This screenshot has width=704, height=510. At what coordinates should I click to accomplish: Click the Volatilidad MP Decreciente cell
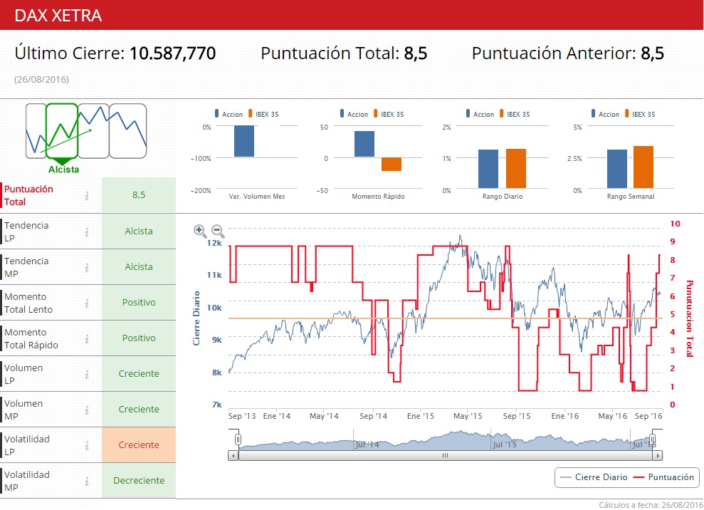coord(139,480)
